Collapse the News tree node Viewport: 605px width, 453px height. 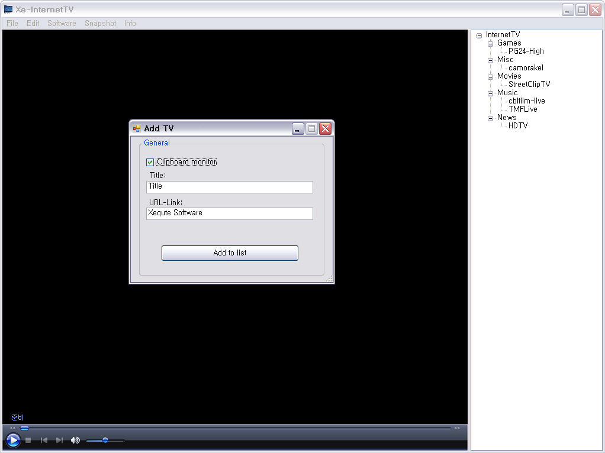pos(490,118)
